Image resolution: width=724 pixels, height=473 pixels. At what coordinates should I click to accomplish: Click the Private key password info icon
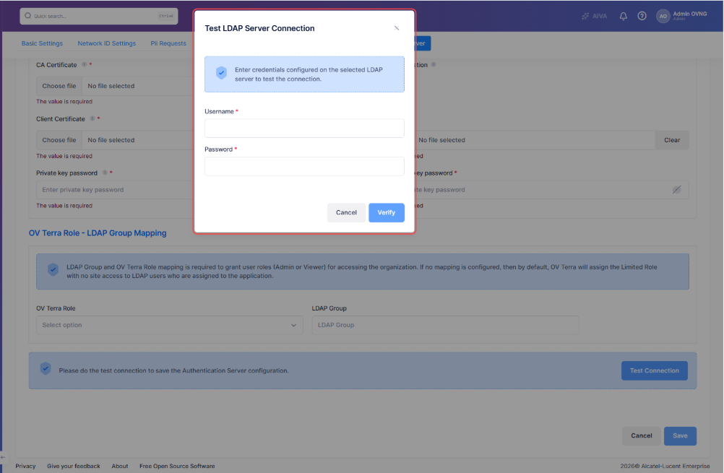tap(105, 173)
